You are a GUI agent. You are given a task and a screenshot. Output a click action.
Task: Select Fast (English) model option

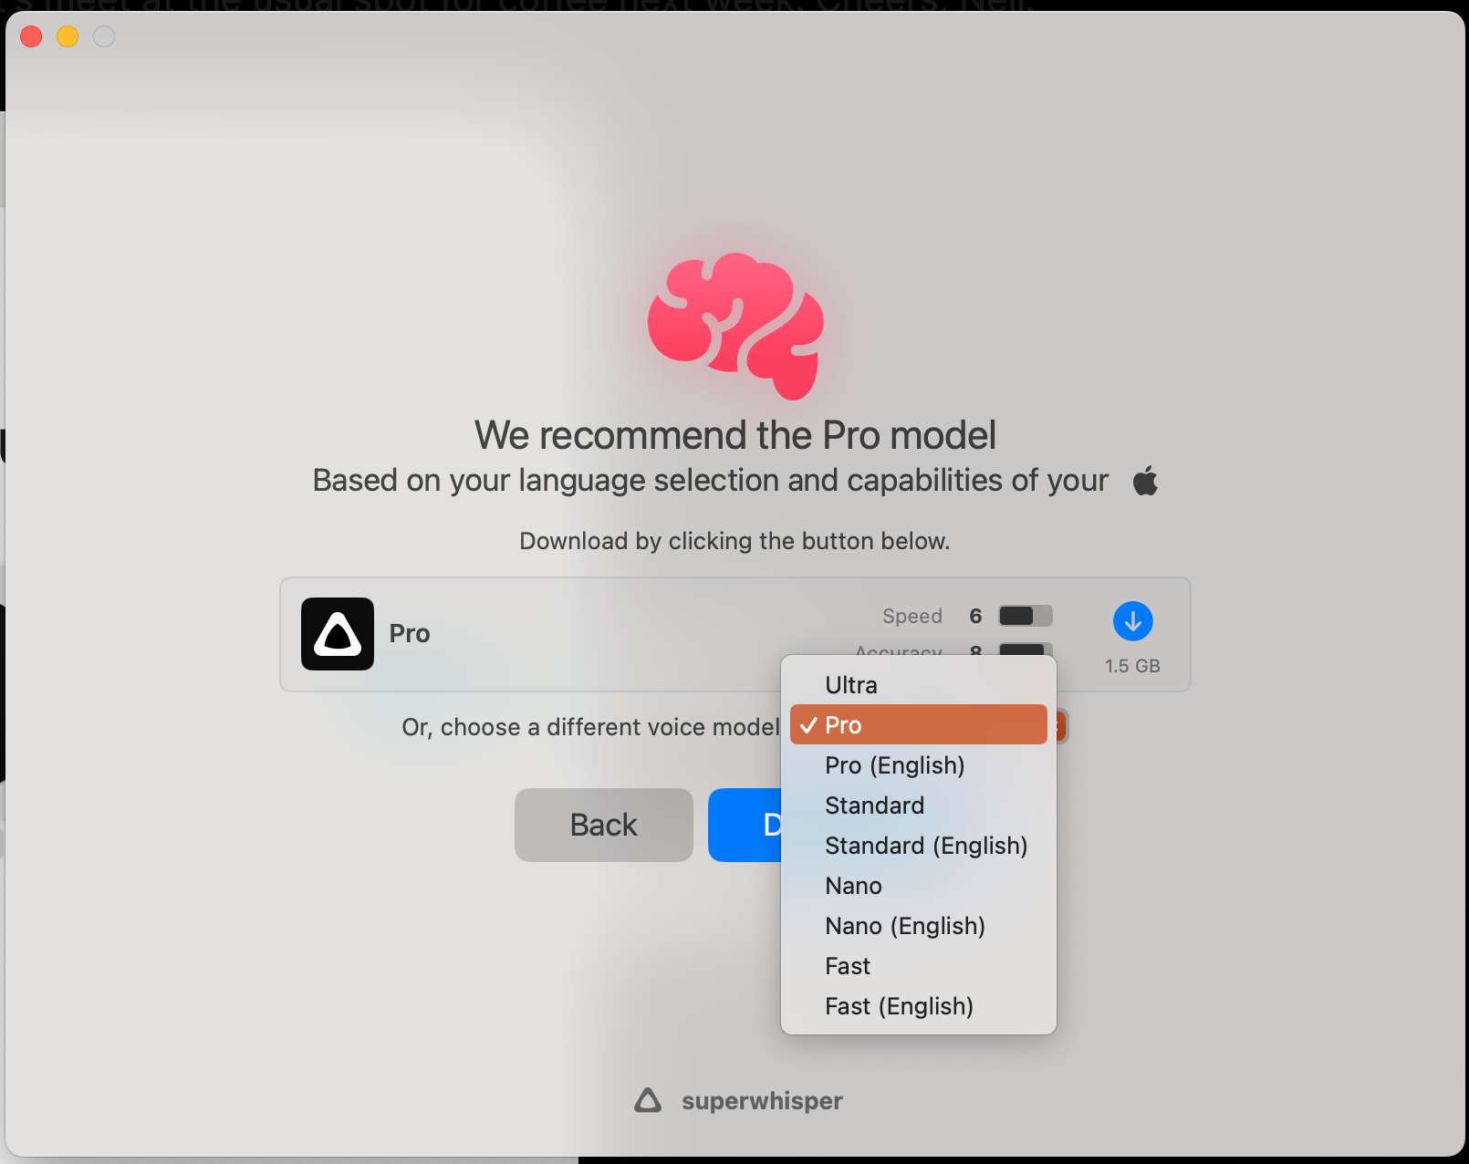pos(919,1006)
